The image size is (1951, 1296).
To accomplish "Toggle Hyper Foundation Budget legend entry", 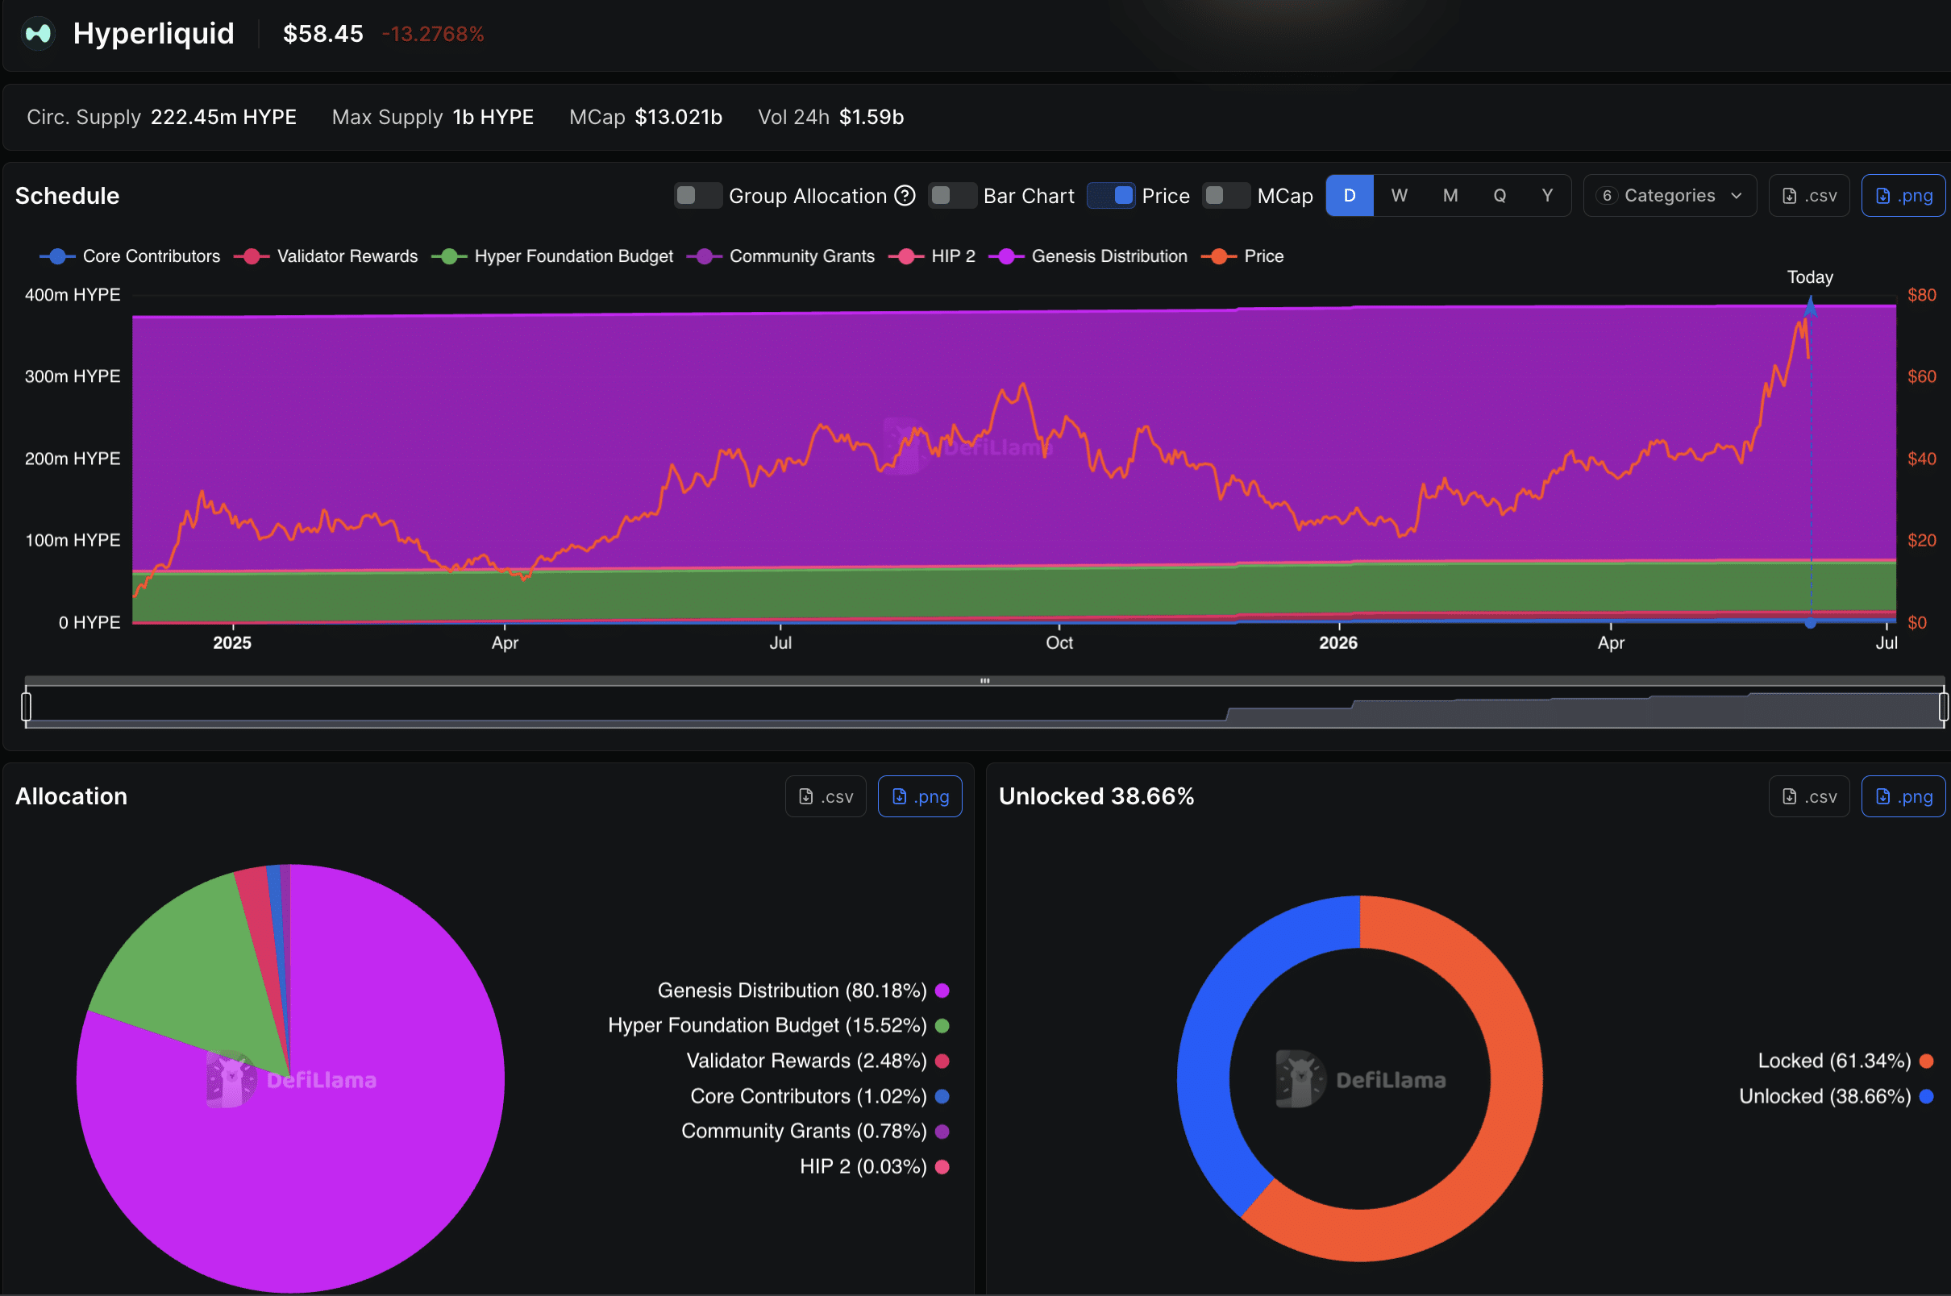I will coord(552,256).
